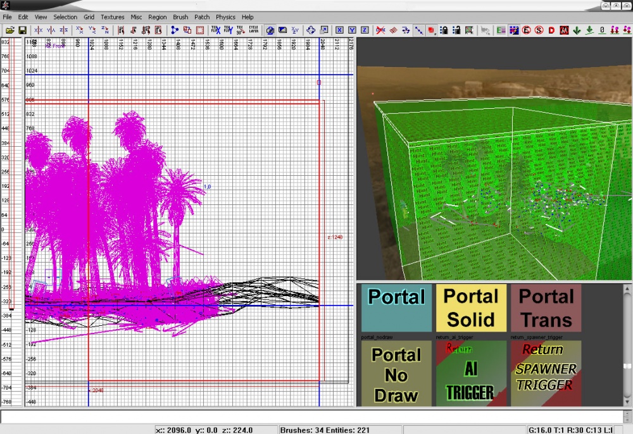Toggle the crossed-out E filter button
Viewport: 633px width, 434px height.
[x=527, y=30]
